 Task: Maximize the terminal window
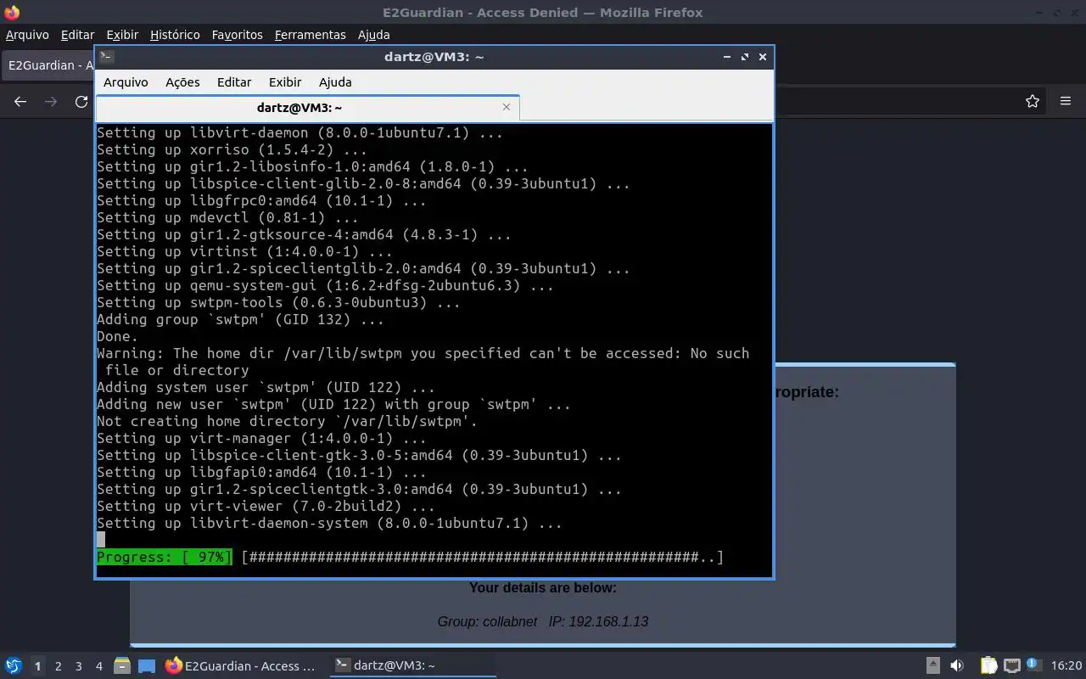coord(745,57)
